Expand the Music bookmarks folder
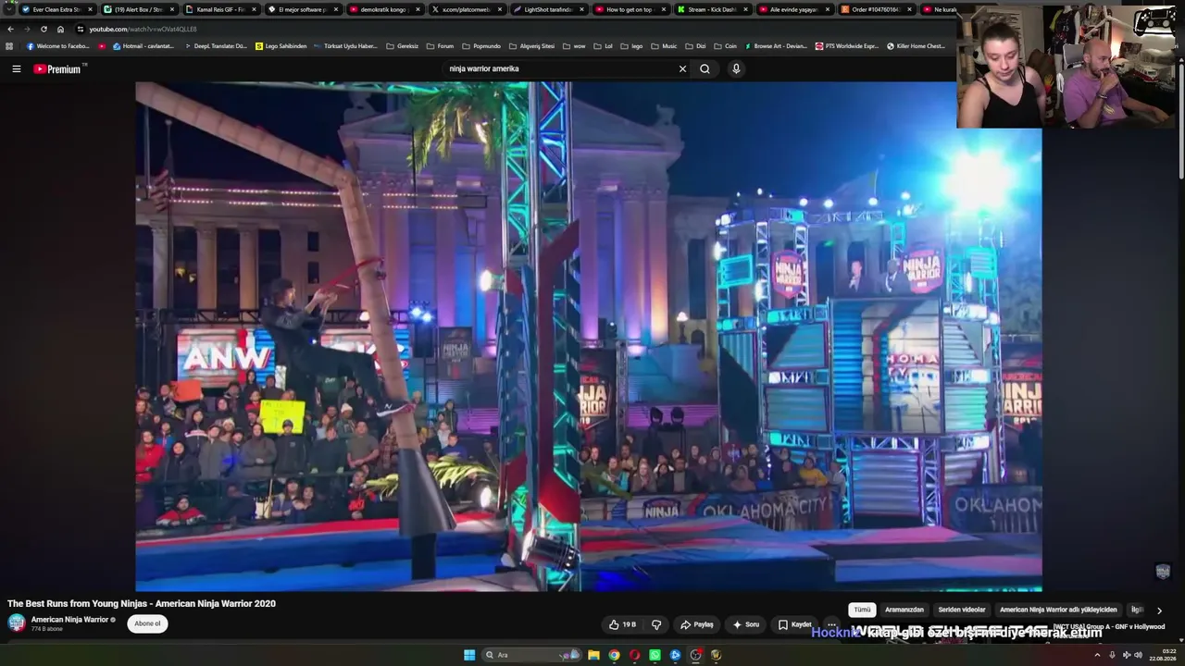Screen dimensions: 1185x666 click(x=664, y=46)
